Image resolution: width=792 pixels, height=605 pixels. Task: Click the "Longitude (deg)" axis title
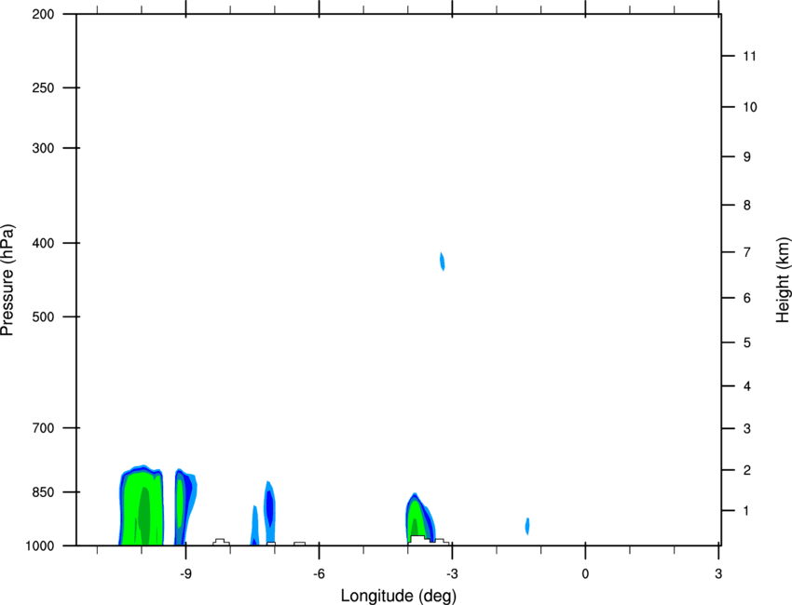click(399, 596)
